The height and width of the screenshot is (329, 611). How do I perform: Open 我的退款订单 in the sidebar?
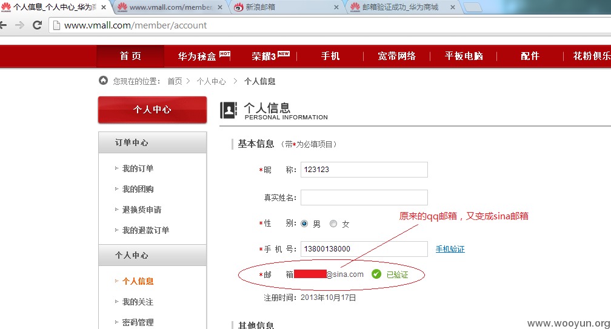(145, 230)
